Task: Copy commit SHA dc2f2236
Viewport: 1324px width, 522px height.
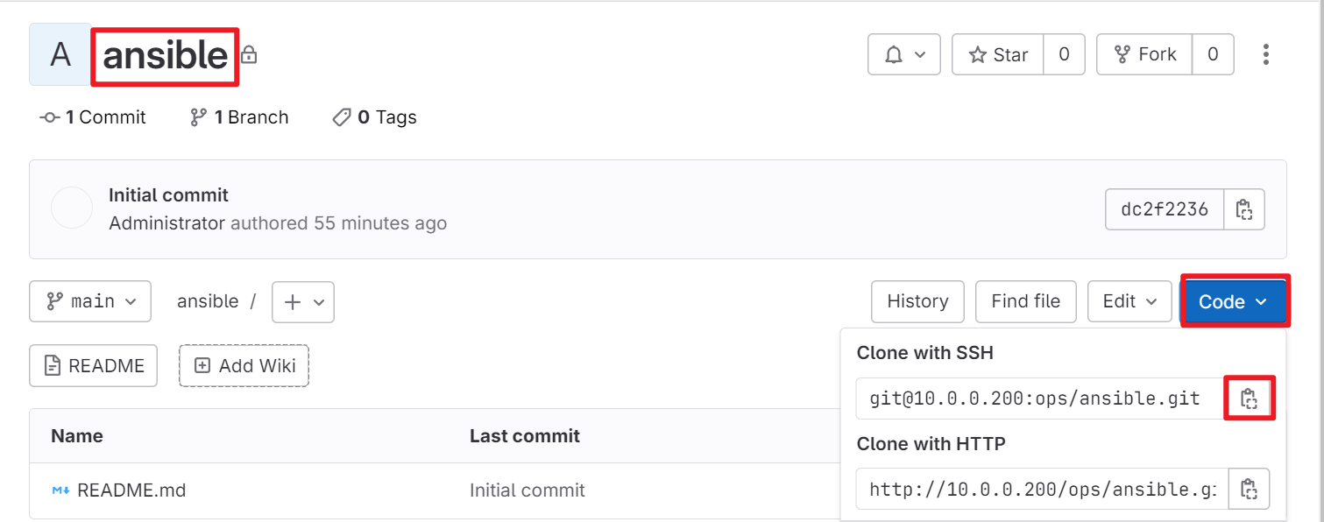Action: tap(1243, 209)
